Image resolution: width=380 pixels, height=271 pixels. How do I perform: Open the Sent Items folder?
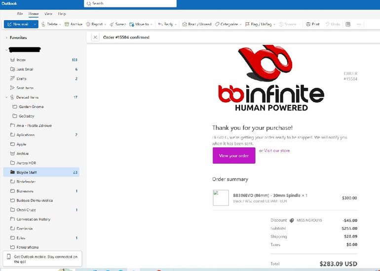(41, 88)
